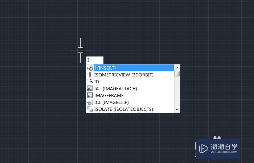Click the ID magnifier icon

click(x=91, y=81)
